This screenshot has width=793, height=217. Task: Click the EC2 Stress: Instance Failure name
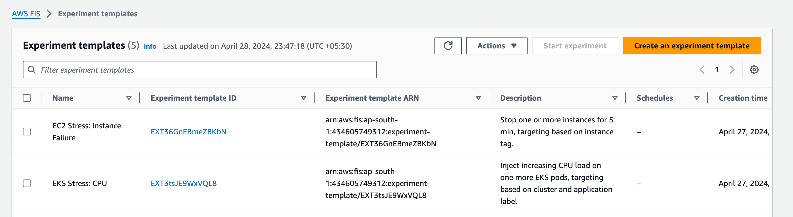click(87, 132)
